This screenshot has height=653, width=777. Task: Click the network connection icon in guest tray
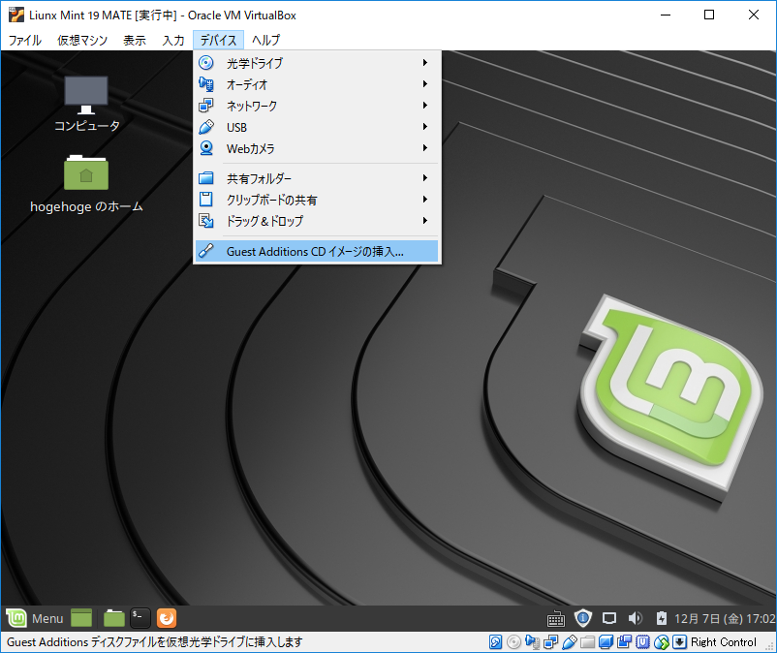pos(609,618)
